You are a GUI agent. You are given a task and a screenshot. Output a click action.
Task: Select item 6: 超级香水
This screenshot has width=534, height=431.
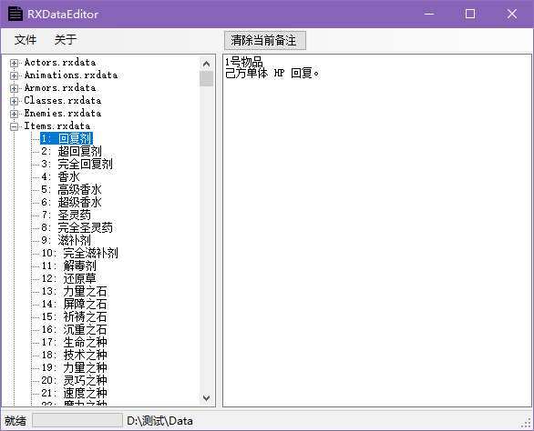(x=71, y=202)
